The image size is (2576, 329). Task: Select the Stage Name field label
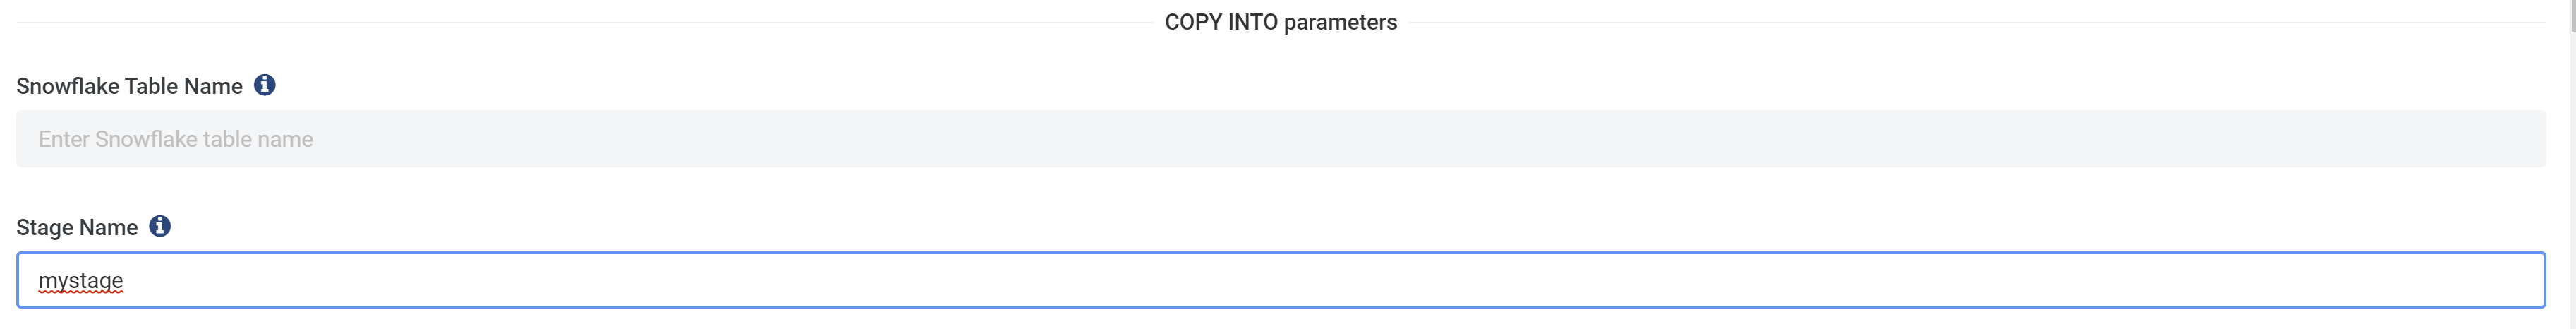[x=77, y=227]
